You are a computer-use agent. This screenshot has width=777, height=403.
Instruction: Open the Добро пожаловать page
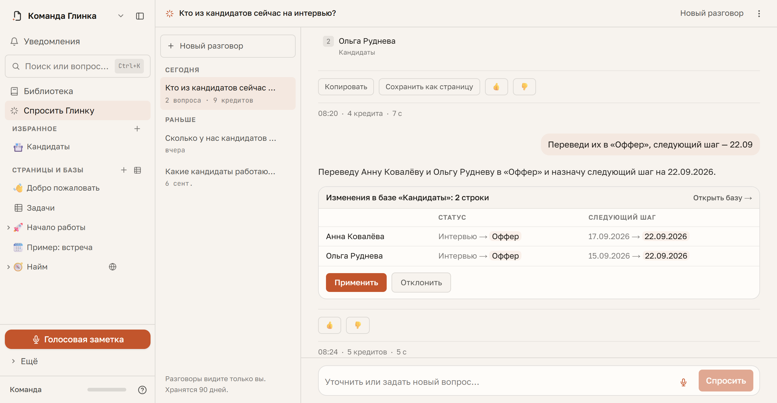(x=78, y=188)
